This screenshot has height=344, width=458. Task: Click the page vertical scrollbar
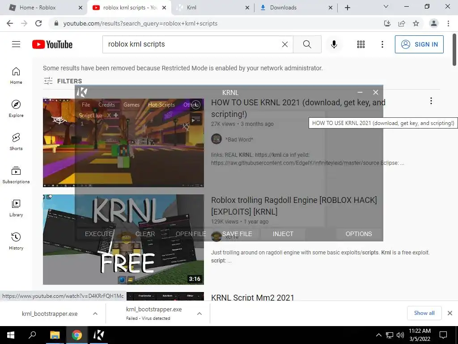[x=454, y=50]
